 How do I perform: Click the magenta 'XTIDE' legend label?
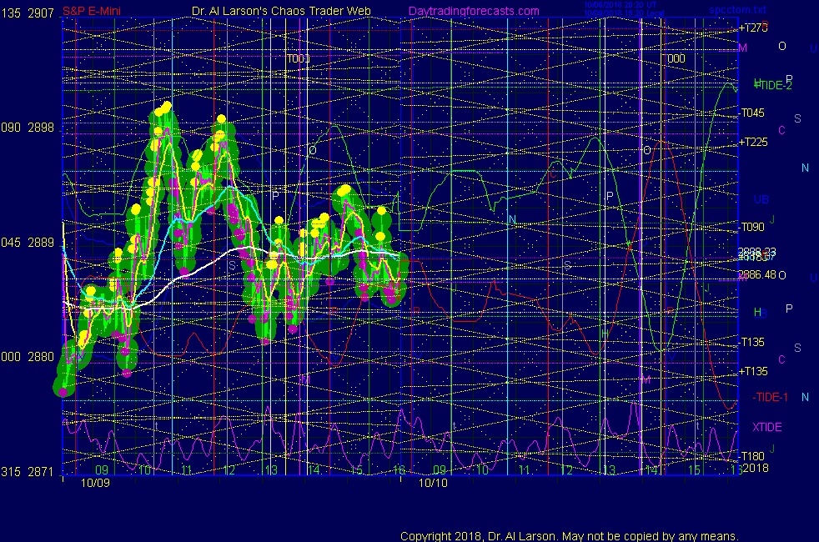(767, 427)
